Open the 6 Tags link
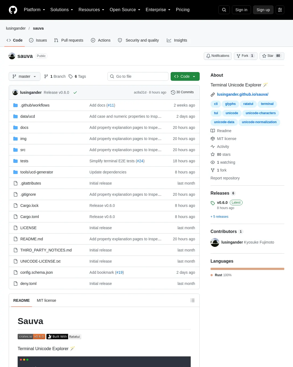The height and width of the screenshot is (367, 293). click(77, 76)
